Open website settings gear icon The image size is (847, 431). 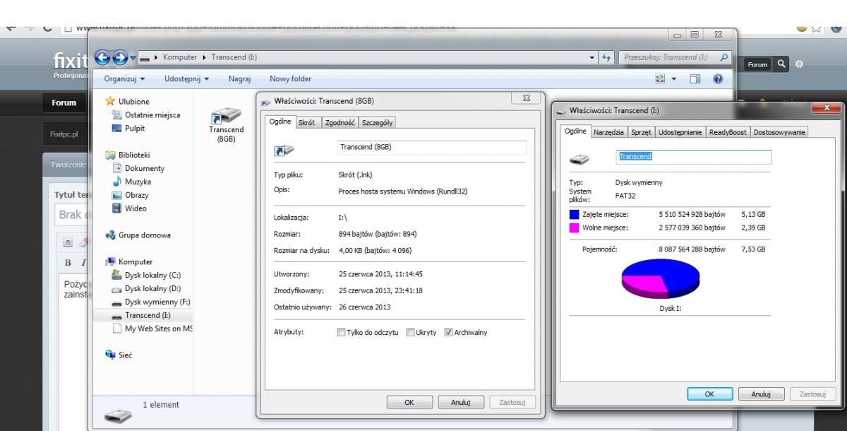(799, 64)
